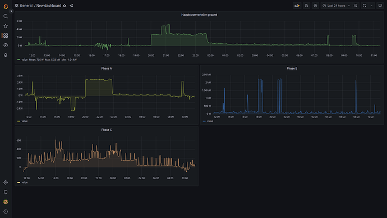Open the Phase A panel title menu
This screenshot has width=387, height=218.
click(107, 69)
